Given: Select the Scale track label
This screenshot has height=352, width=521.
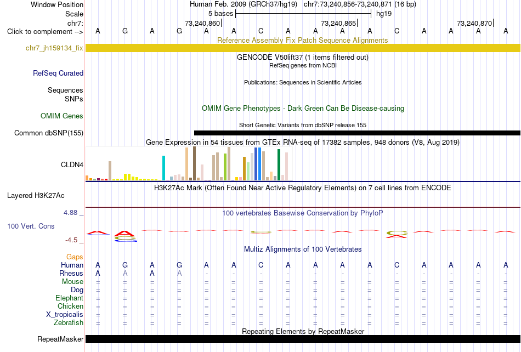Looking at the screenshot, I should pyautogui.click(x=74, y=14).
